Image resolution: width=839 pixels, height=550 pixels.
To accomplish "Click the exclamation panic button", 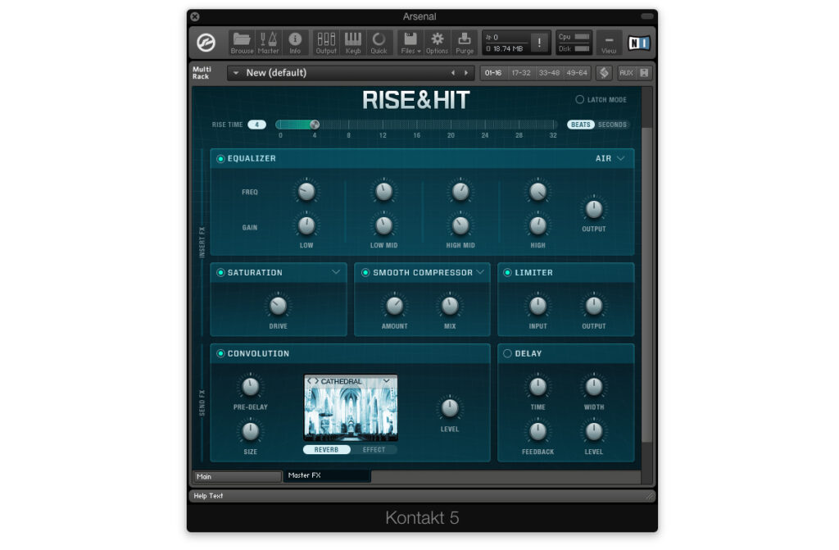I will click(539, 43).
